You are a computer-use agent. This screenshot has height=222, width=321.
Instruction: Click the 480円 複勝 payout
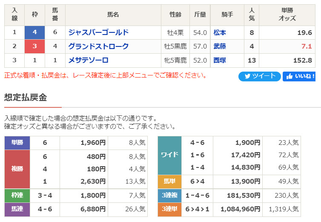(x=96, y=157)
